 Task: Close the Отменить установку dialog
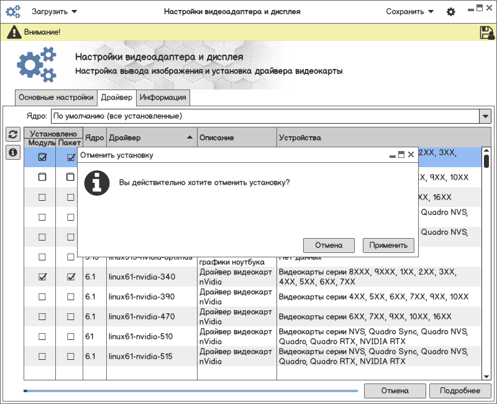point(411,155)
